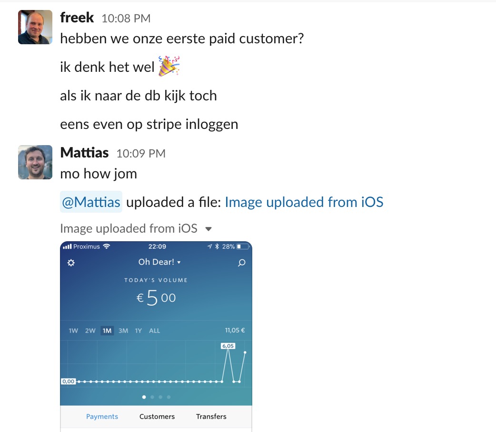Image resolution: width=496 pixels, height=432 pixels.
Task: Click the Bluetooth icon in status bar
Action: point(217,246)
